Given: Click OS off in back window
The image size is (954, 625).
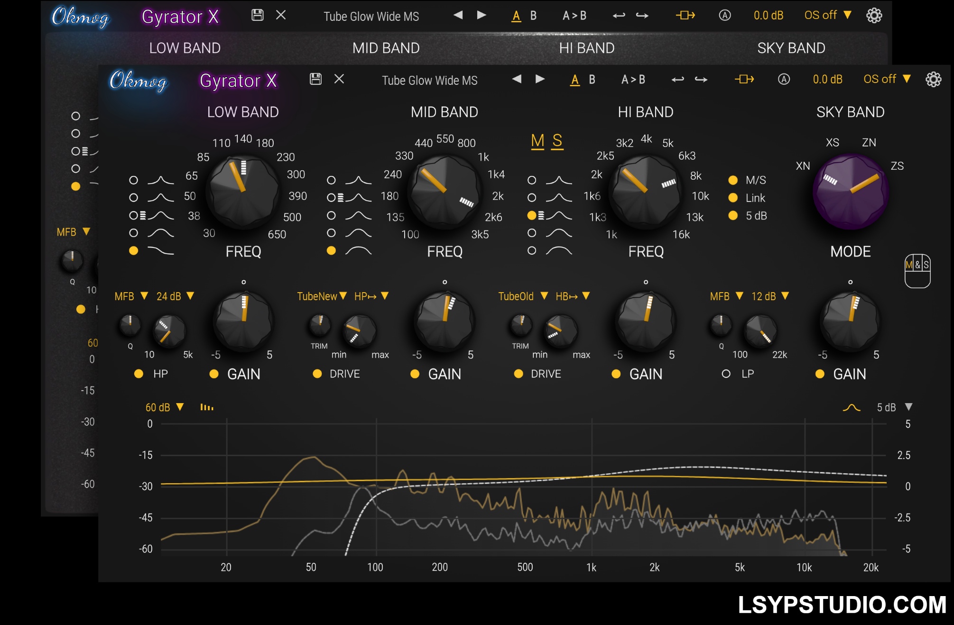Looking at the screenshot, I should 828,15.
